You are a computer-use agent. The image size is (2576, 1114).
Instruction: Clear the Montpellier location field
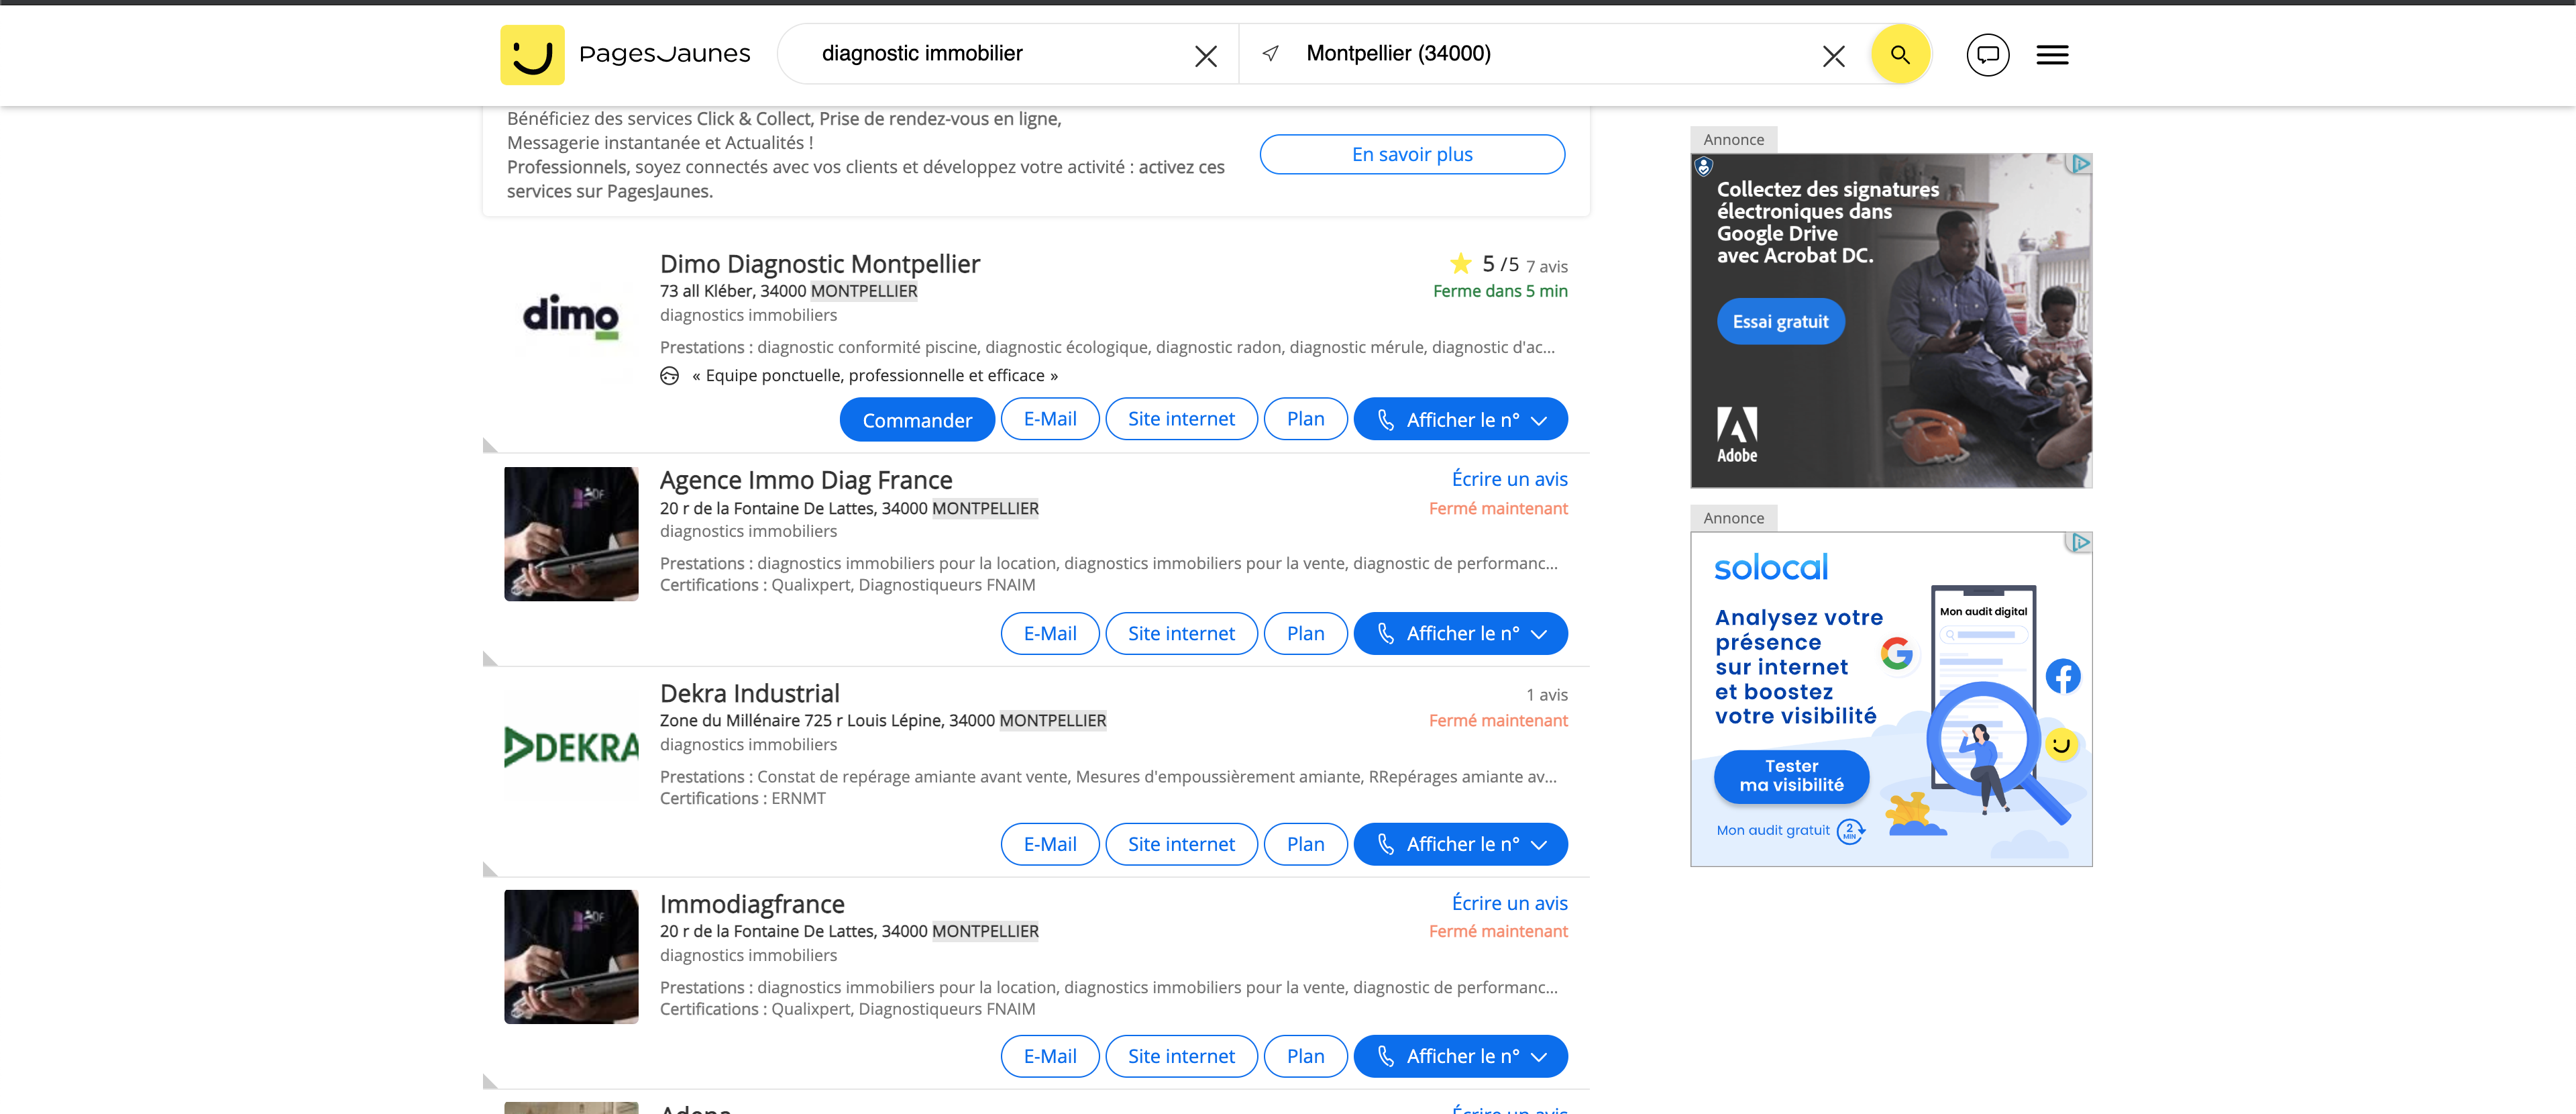coord(1833,56)
